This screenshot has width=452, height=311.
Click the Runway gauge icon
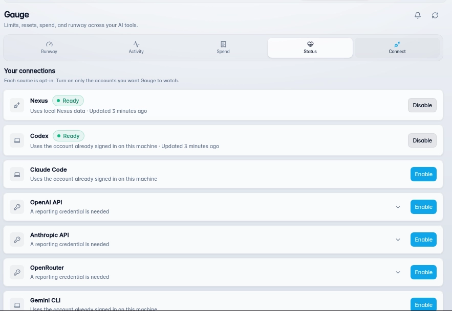tap(49, 44)
